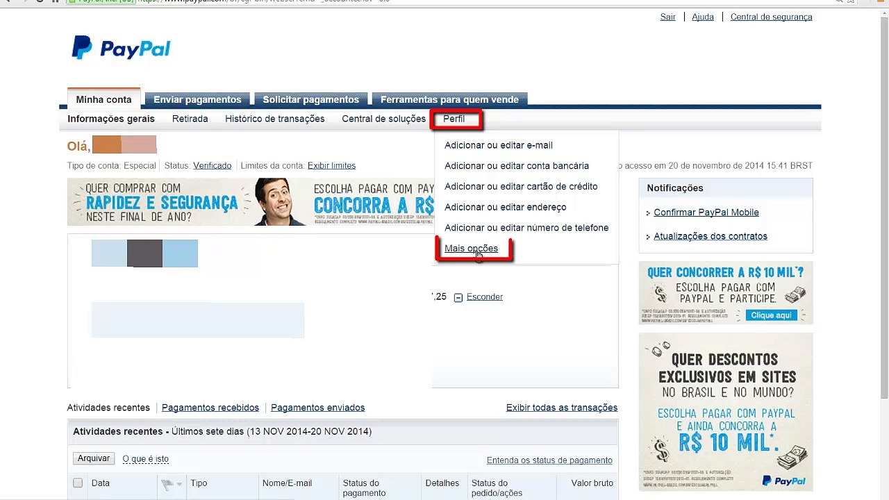Screen dimensions: 889x500
Task: Open the flag filter dropdown in table header
Action: [171, 484]
